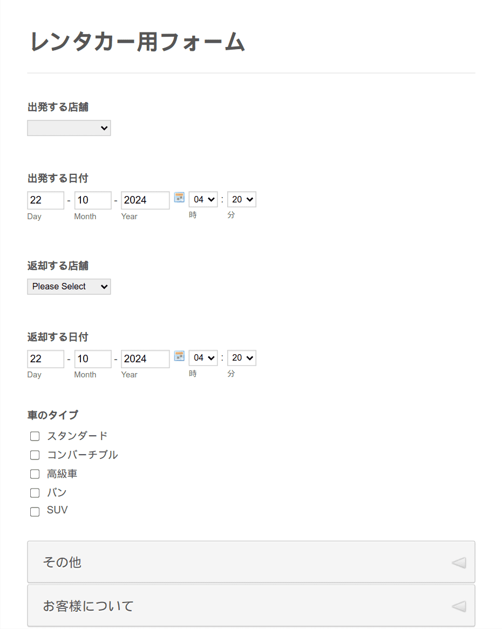Check the コンバーチブル option

coord(35,455)
